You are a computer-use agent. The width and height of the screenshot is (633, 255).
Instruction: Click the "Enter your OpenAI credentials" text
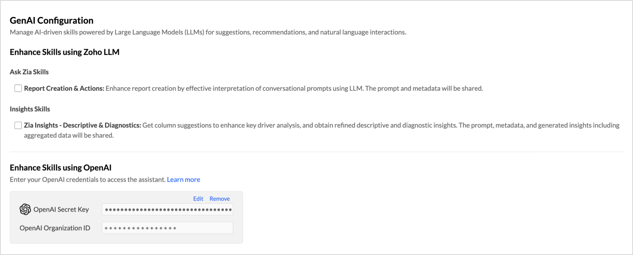[88, 180]
